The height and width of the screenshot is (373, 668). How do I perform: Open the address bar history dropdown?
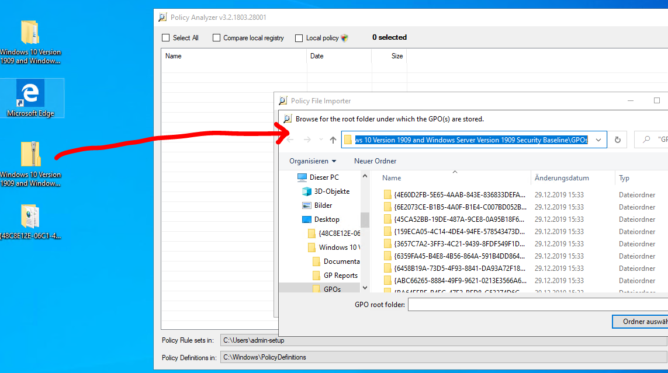pos(598,140)
